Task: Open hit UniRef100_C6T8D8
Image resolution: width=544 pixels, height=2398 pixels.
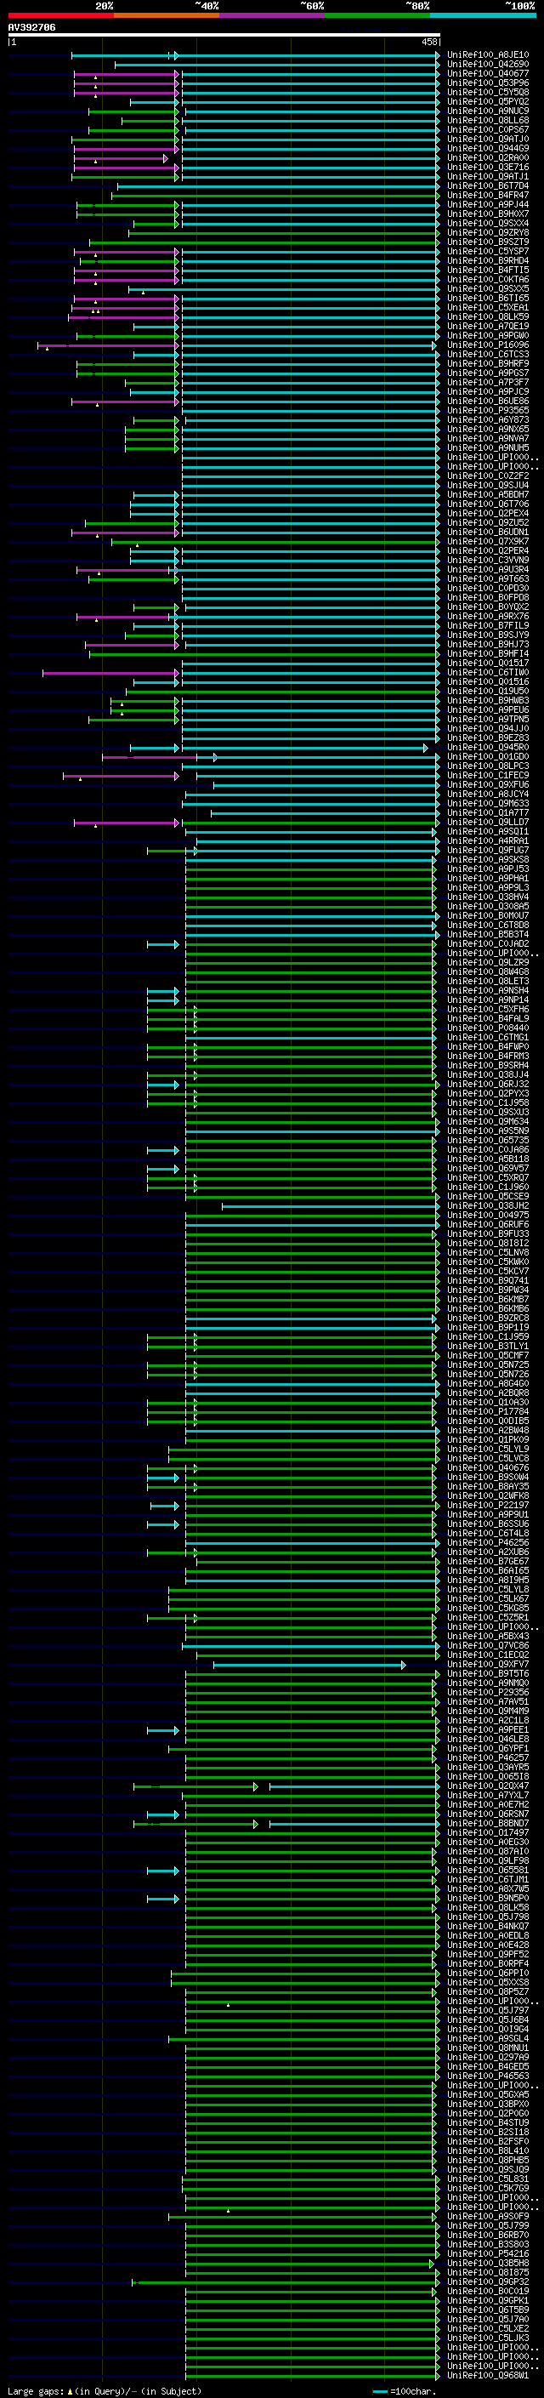Action: (487, 926)
